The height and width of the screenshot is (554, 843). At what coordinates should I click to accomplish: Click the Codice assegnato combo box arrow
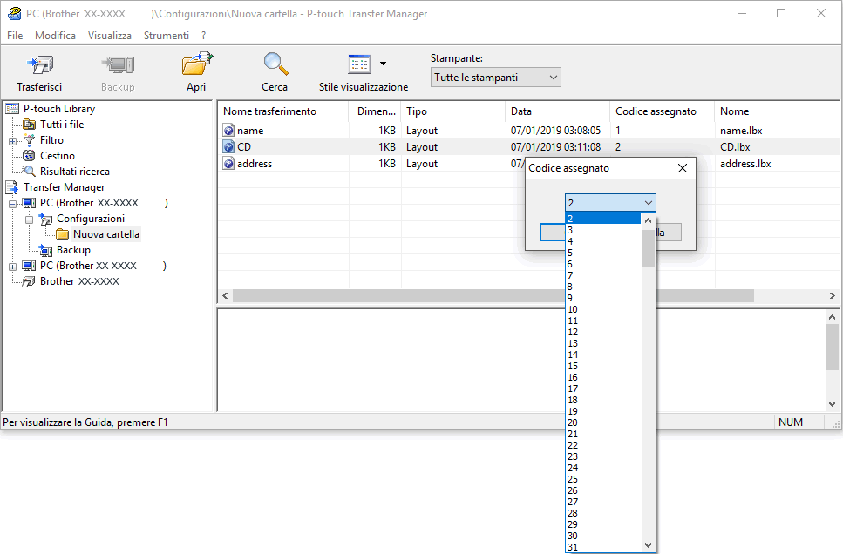648,203
